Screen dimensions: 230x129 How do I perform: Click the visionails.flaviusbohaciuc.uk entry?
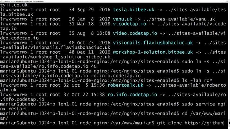153,43
